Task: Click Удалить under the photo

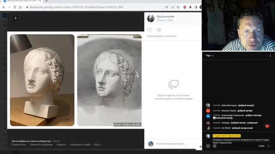Action: point(61,145)
